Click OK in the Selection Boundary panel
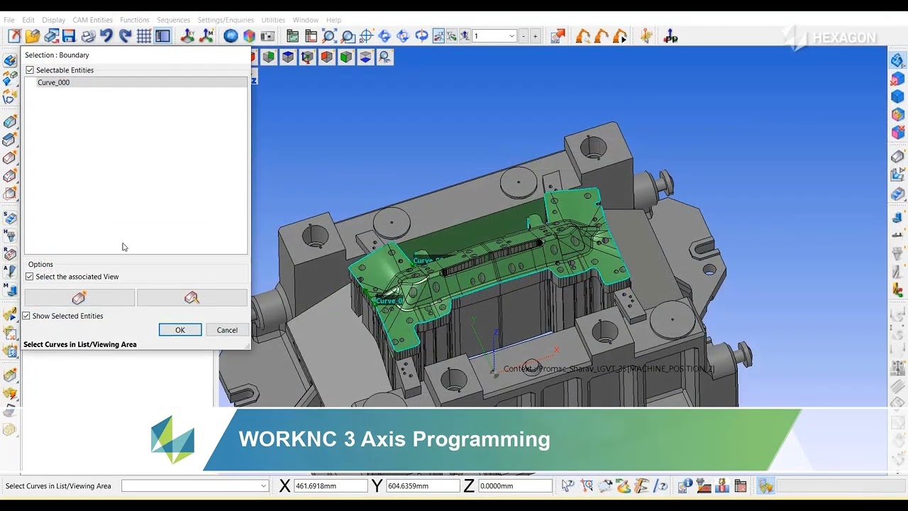The width and height of the screenshot is (908, 511). click(x=180, y=330)
